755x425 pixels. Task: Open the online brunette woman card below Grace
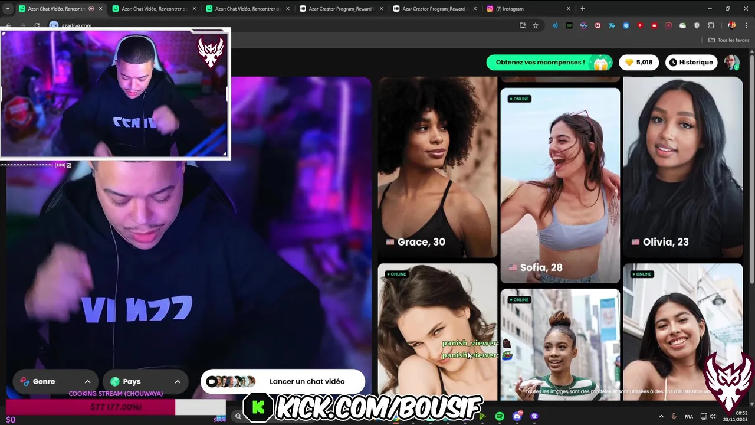pos(438,332)
